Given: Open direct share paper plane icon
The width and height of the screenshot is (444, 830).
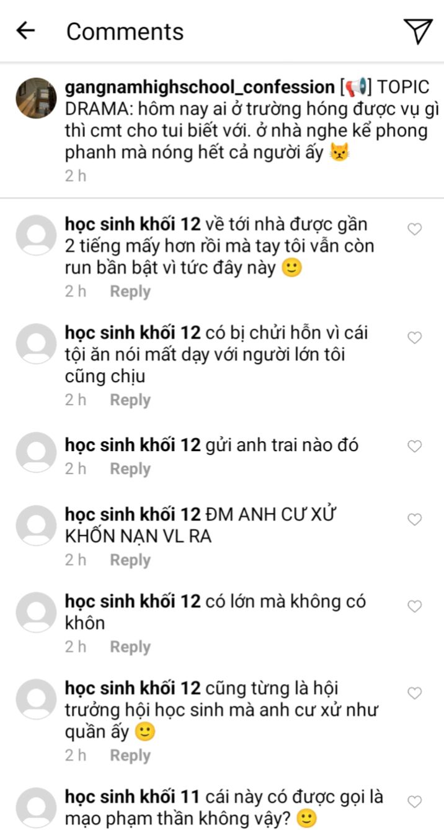Looking at the screenshot, I should coord(418,31).
